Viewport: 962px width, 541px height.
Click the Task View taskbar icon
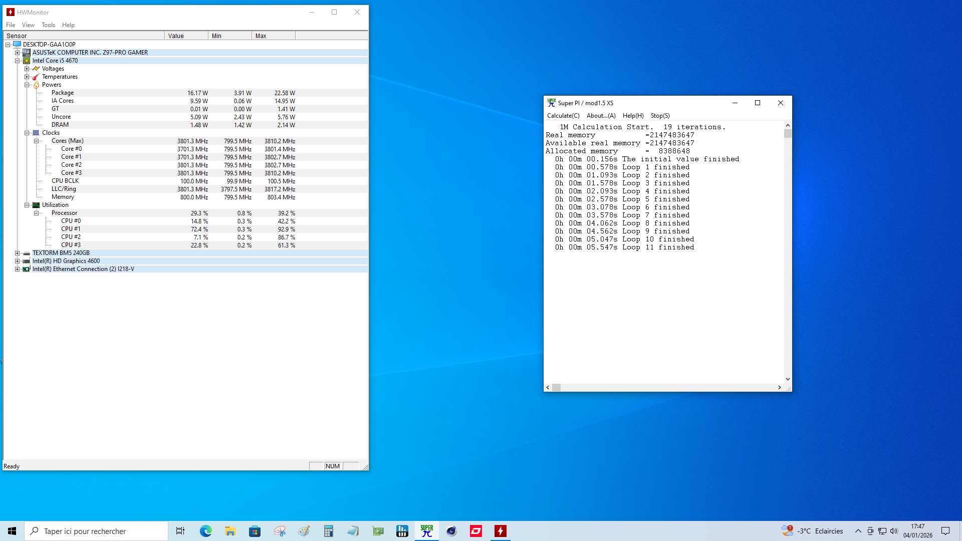coord(180,531)
